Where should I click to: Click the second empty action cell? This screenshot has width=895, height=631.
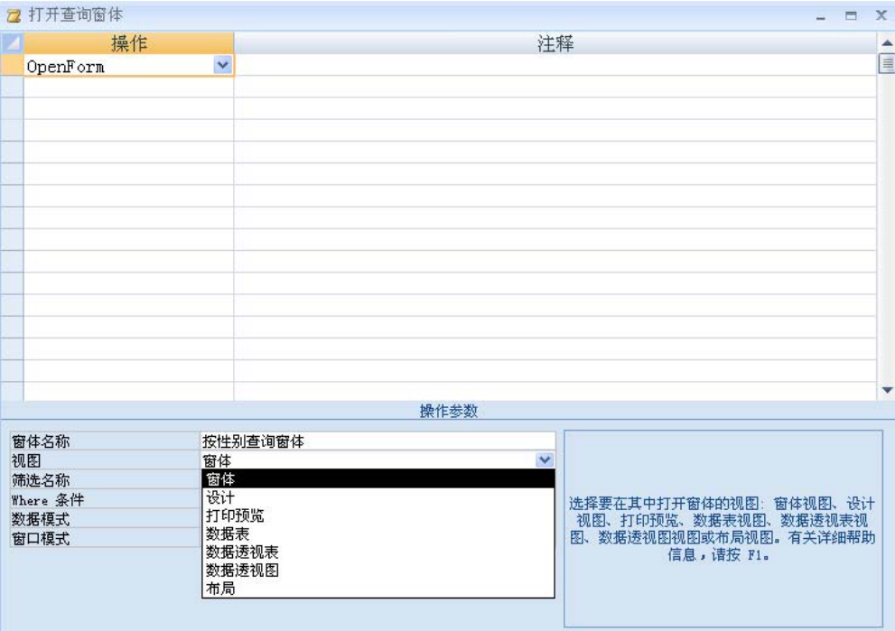(128, 108)
